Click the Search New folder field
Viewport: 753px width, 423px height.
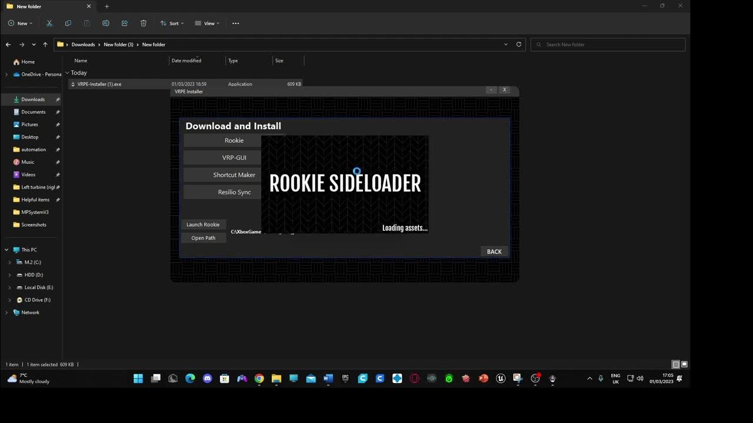point(608,45)
